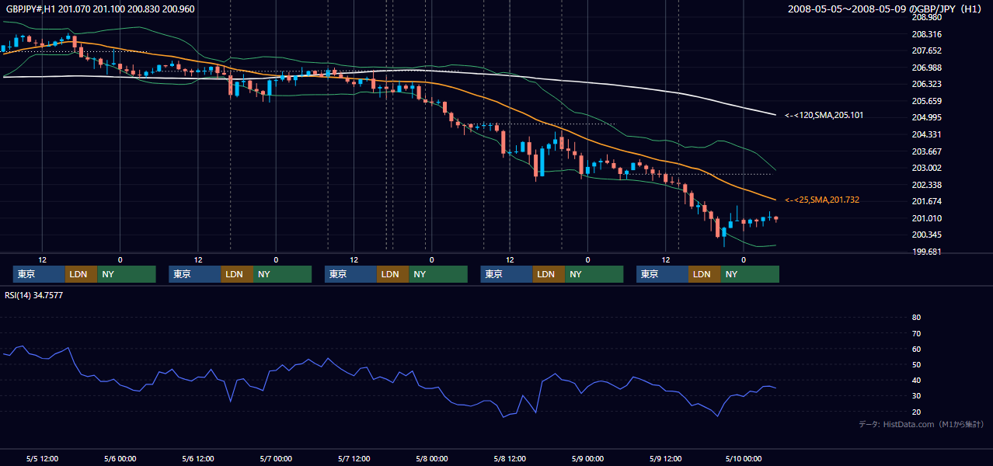
Task: Click RSI axis level 20
Action: coord(916,412)
